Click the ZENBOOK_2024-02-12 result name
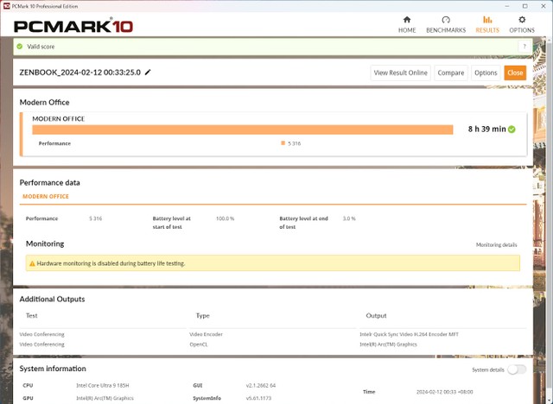Image resolution: width=553 pixels, height=404 pixels. tap(80, 73)
